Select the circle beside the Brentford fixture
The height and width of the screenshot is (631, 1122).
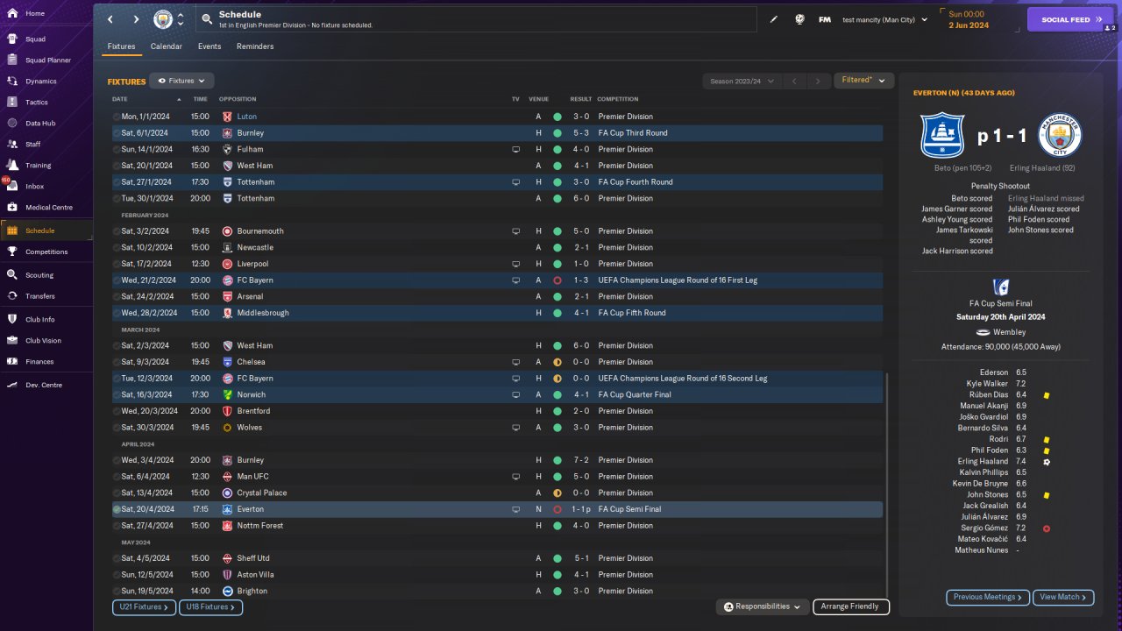point(117,411)
